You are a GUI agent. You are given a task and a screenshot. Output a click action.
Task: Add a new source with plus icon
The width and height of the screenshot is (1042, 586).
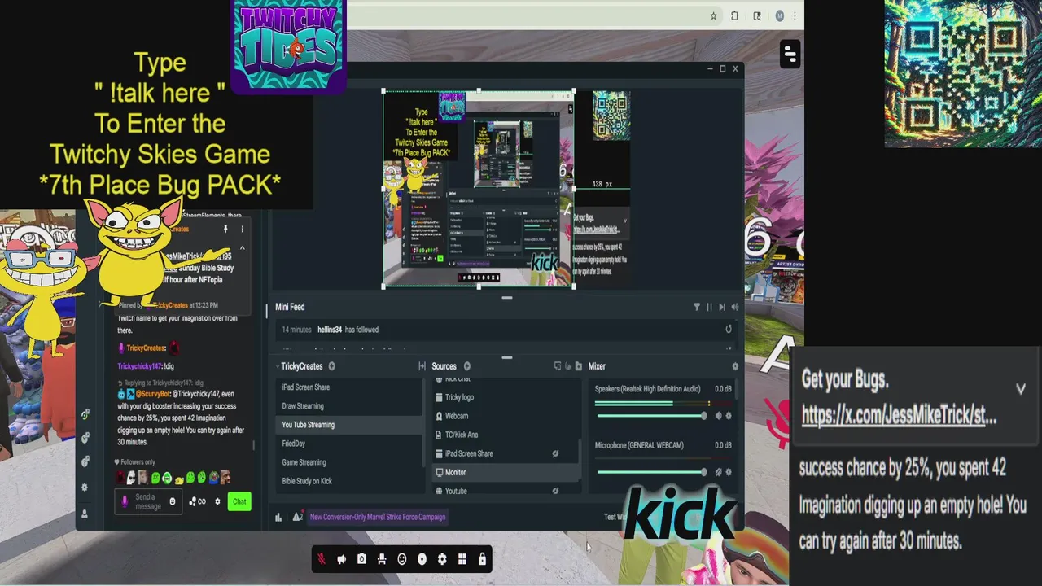coord(466,366)
